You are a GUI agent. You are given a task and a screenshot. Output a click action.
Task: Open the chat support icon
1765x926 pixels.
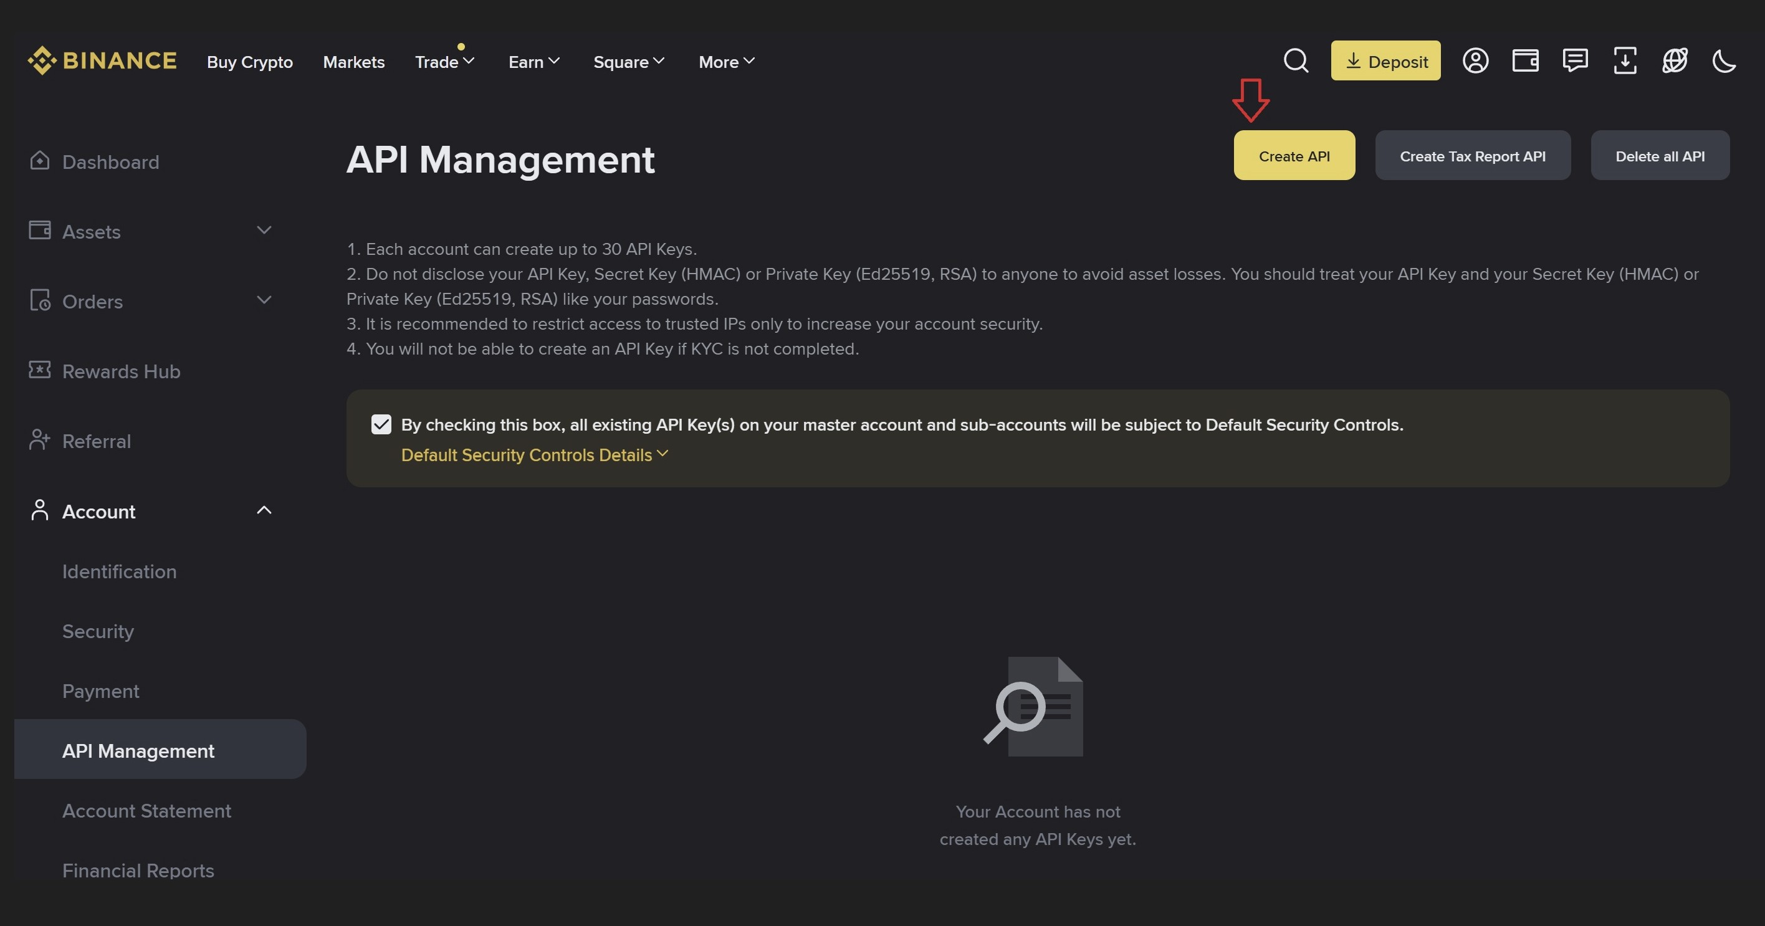click(1574, 61)
